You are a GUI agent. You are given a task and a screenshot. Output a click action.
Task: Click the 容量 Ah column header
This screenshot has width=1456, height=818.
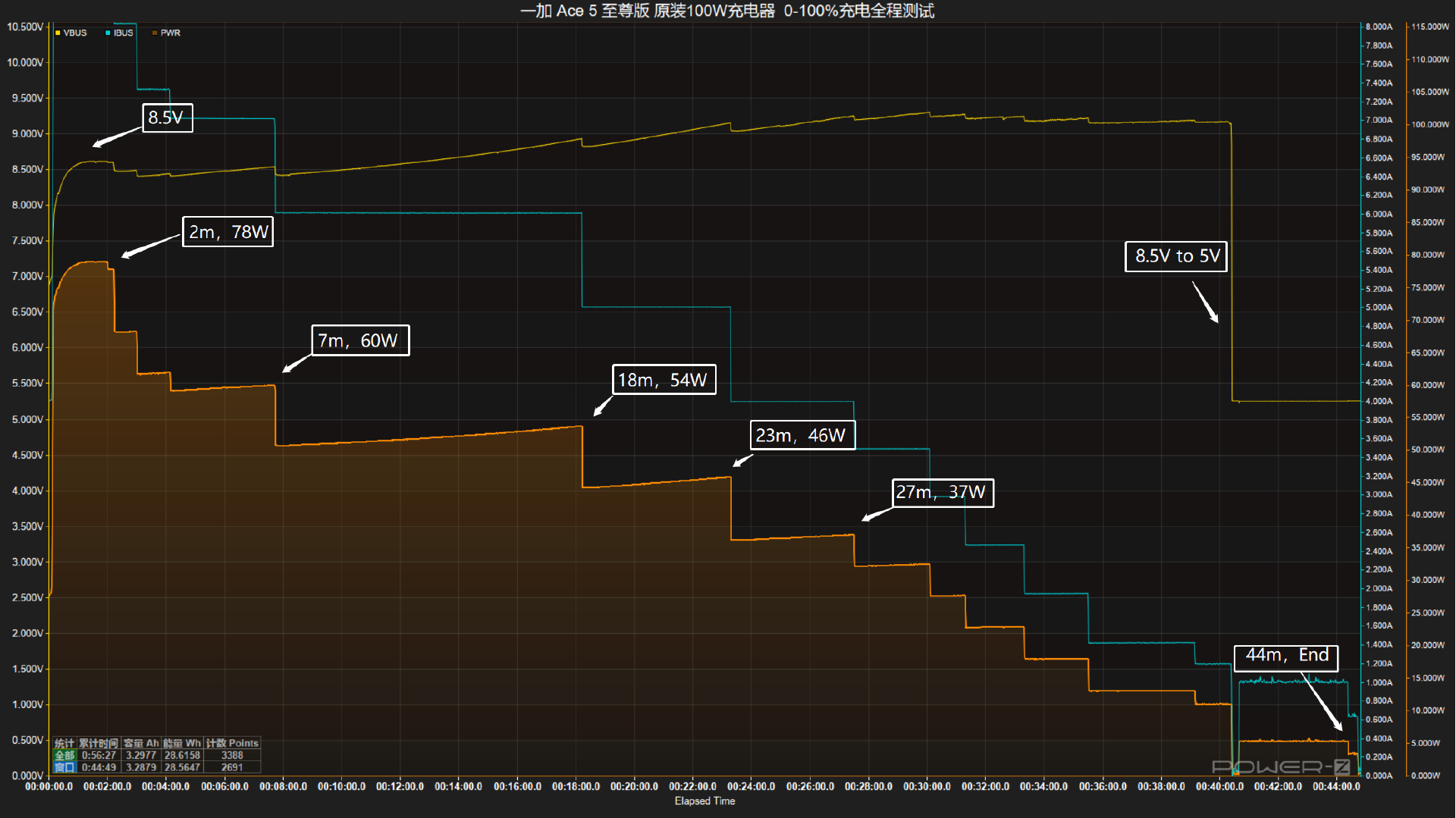point(141,743)
